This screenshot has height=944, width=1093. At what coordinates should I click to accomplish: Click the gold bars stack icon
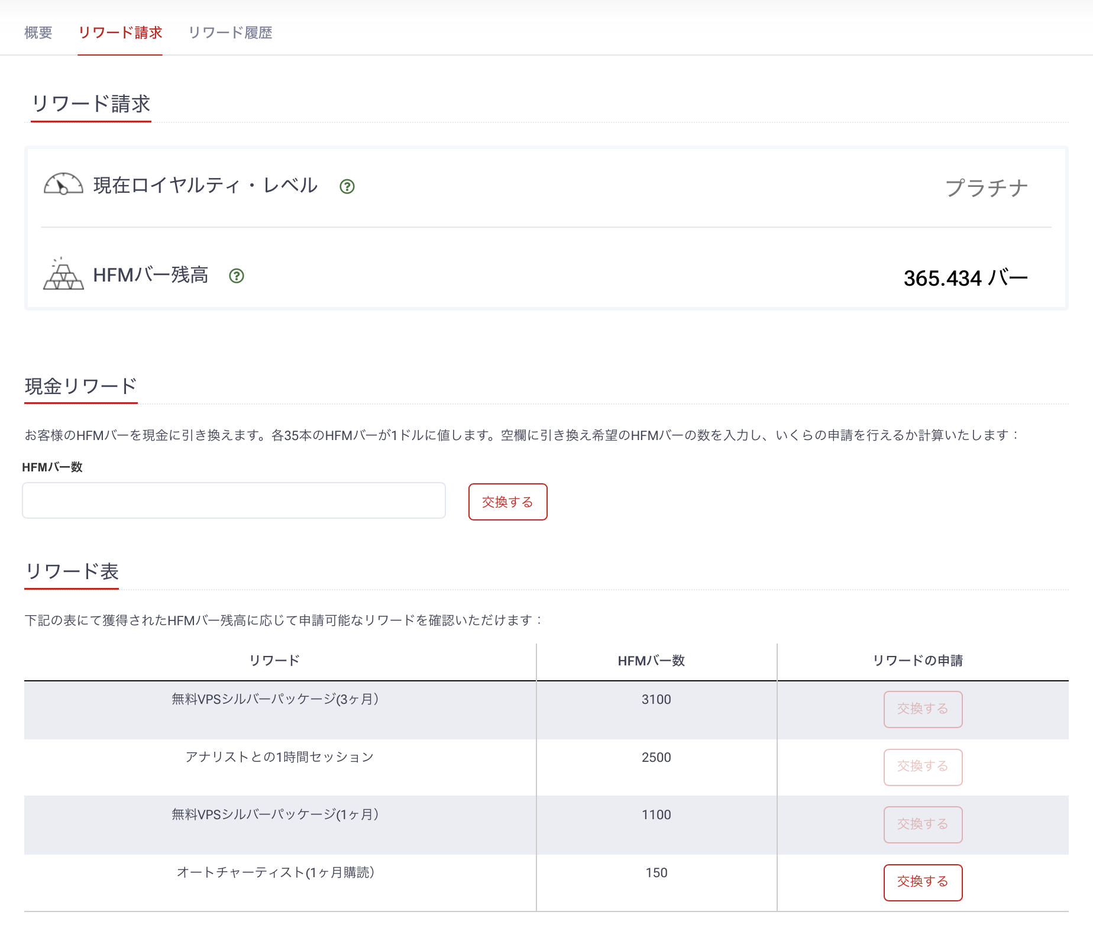tap(63, 275)
